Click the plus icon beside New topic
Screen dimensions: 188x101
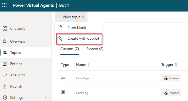[59, 17]
